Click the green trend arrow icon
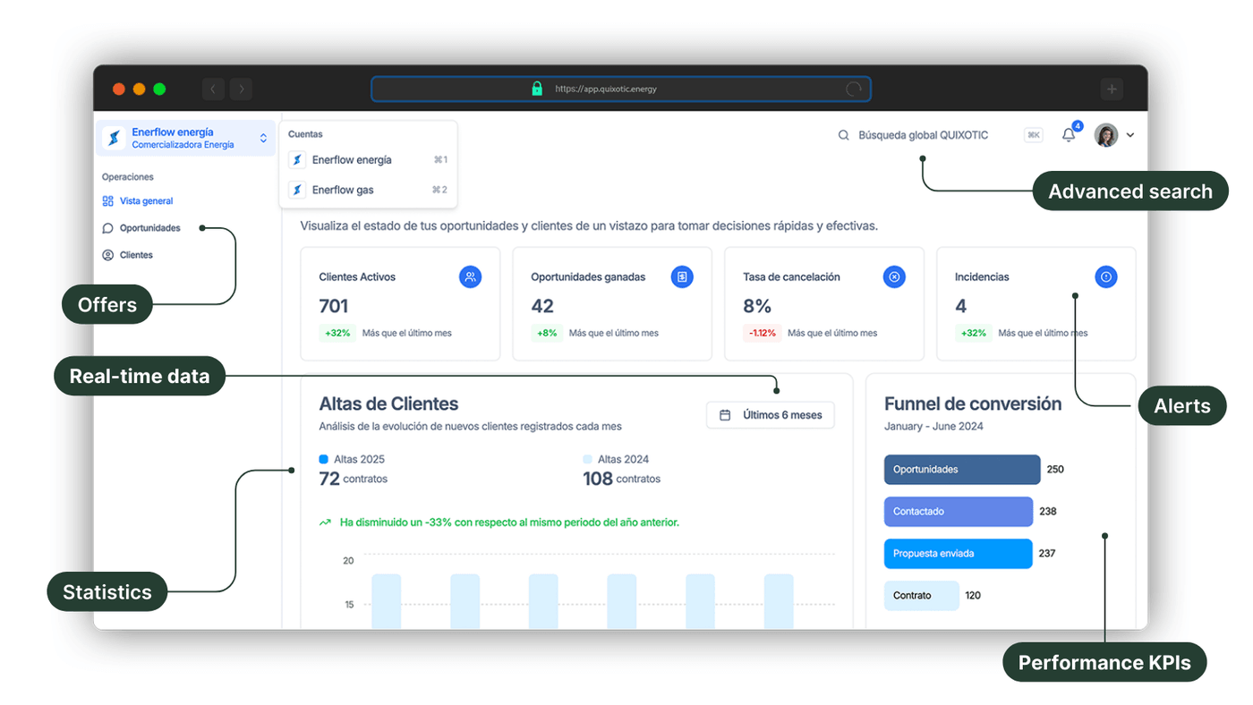 tap(325, 522)
